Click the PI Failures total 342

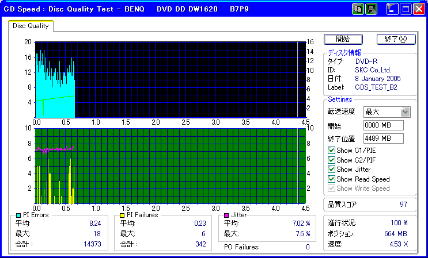[200, 244]
